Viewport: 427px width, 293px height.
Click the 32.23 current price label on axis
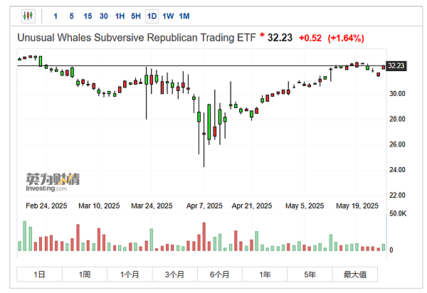pyautogui.click(x=396, y=66)
